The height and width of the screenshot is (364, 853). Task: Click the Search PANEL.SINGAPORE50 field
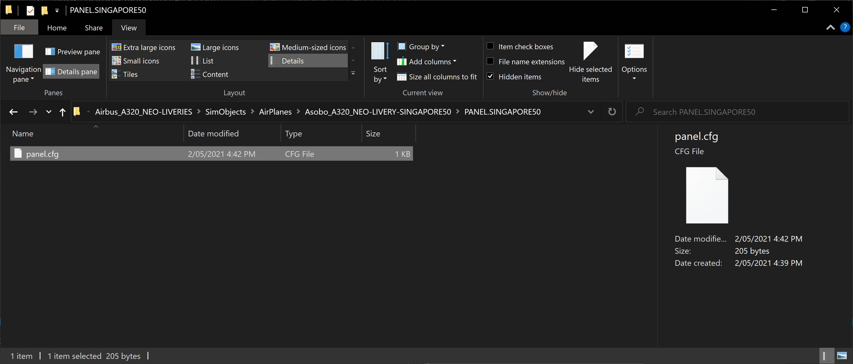737,112
